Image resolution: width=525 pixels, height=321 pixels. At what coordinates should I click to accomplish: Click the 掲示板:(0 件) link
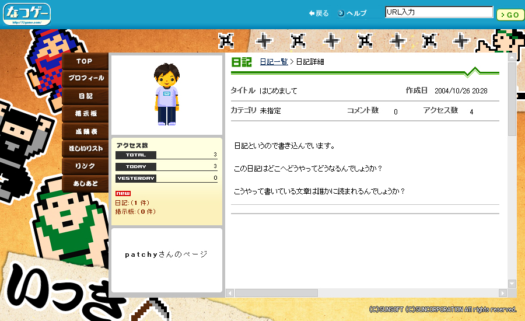click(135, 211)
